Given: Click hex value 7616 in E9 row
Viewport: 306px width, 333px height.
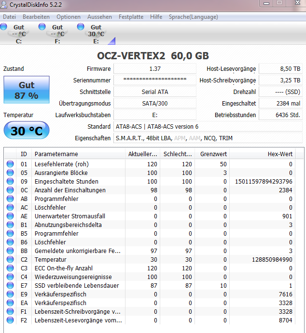Looking at the screenshot, I should click(x=286, y=294).
